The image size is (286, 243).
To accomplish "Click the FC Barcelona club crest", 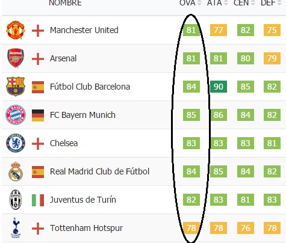I will click(16, 87).
